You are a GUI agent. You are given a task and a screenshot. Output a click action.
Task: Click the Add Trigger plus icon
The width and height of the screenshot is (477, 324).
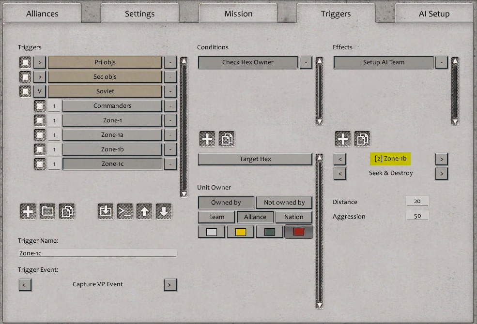28,211
